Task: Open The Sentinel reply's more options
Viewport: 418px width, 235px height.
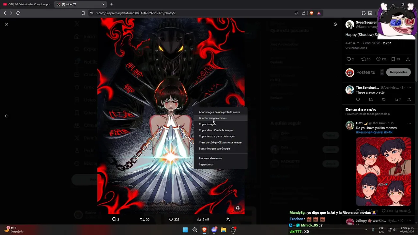Action: [x=409, y=88]
